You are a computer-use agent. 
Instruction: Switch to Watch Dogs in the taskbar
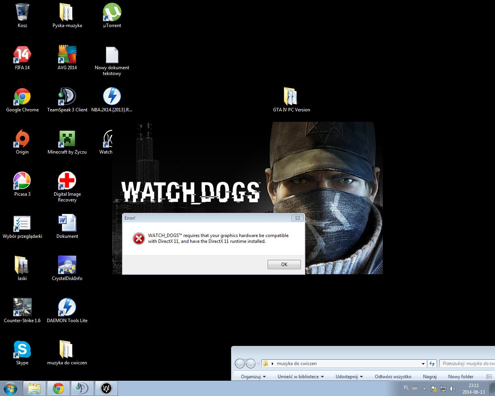tap(106, 388)
